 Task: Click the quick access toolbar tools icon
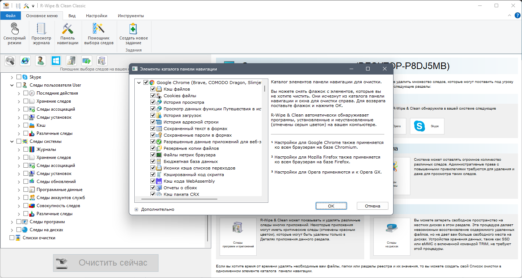coord(26,6)
